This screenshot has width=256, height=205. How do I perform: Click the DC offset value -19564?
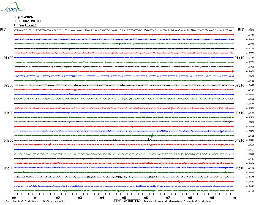250,126
